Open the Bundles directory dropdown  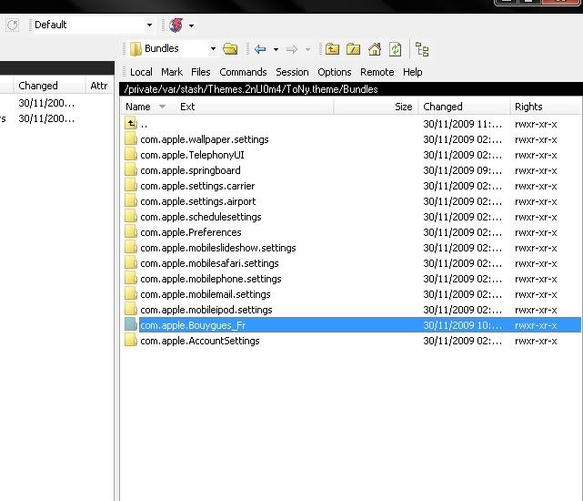coord(213,49)
